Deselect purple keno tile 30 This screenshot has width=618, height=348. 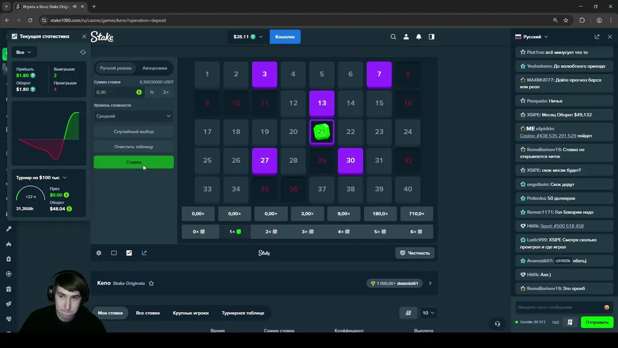tap(351, 160)
